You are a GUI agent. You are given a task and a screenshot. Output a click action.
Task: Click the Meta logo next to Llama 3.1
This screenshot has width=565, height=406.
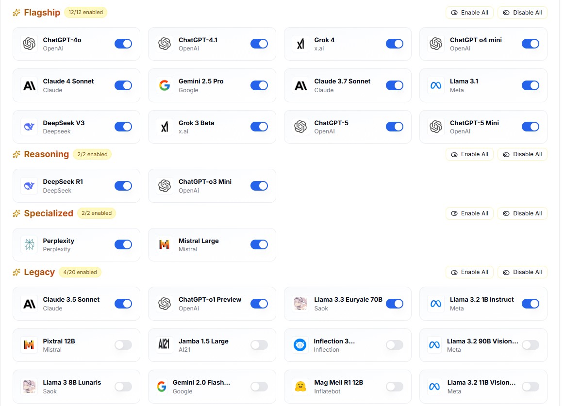click(x=436, y=85)
